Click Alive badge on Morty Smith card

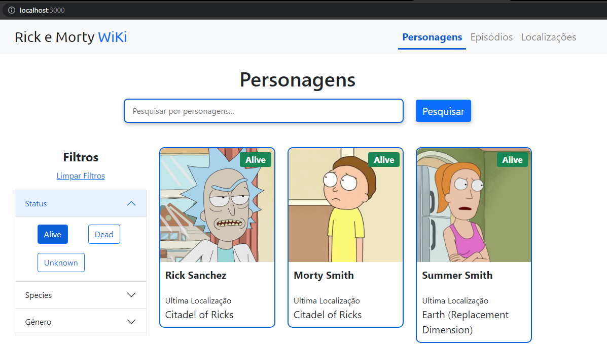click(384, 160)
